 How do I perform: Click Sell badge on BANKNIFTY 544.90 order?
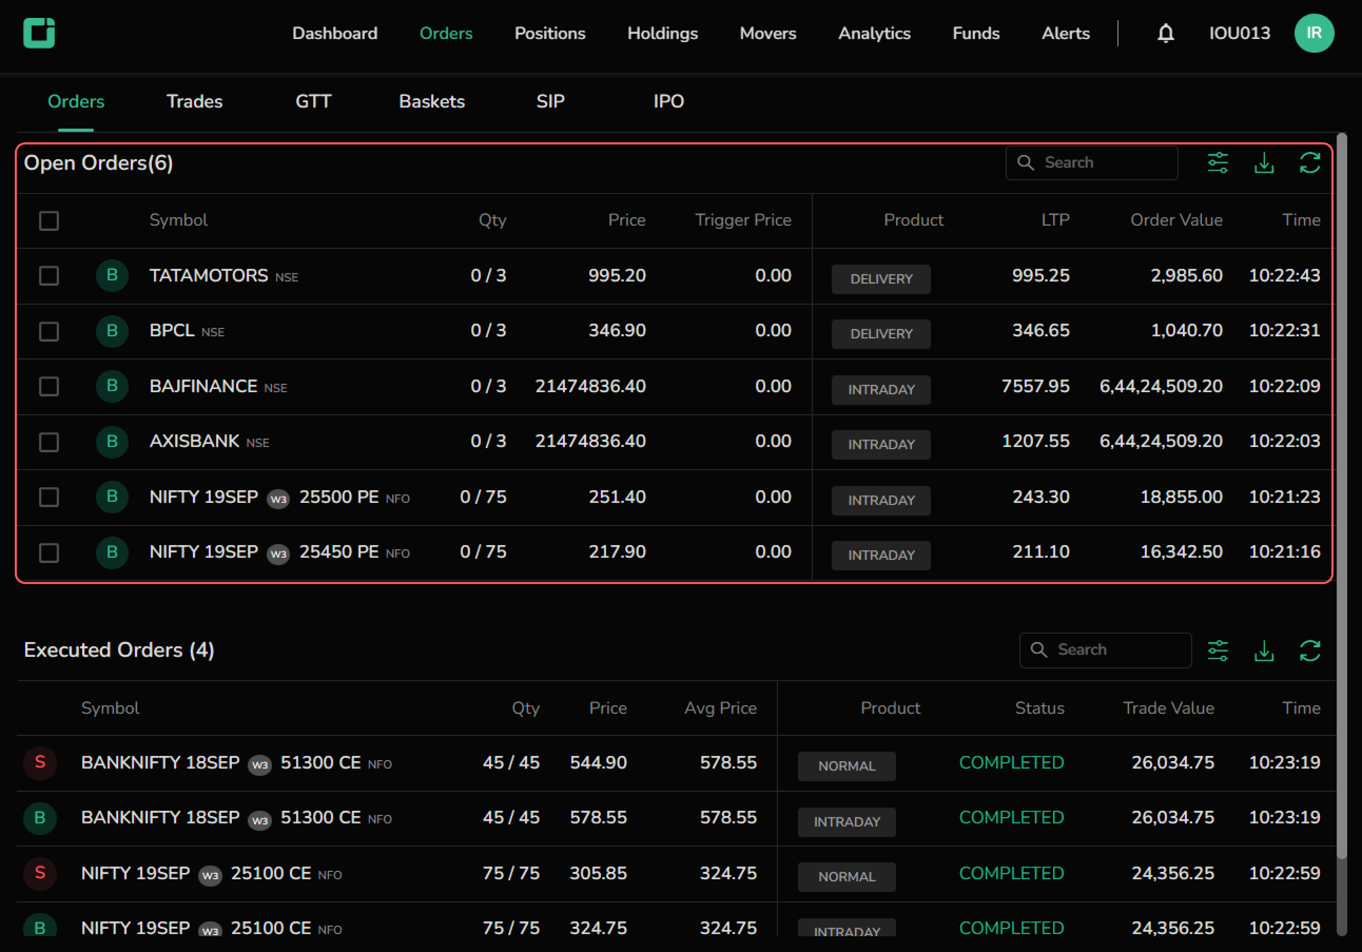click(x=40, y=762)
